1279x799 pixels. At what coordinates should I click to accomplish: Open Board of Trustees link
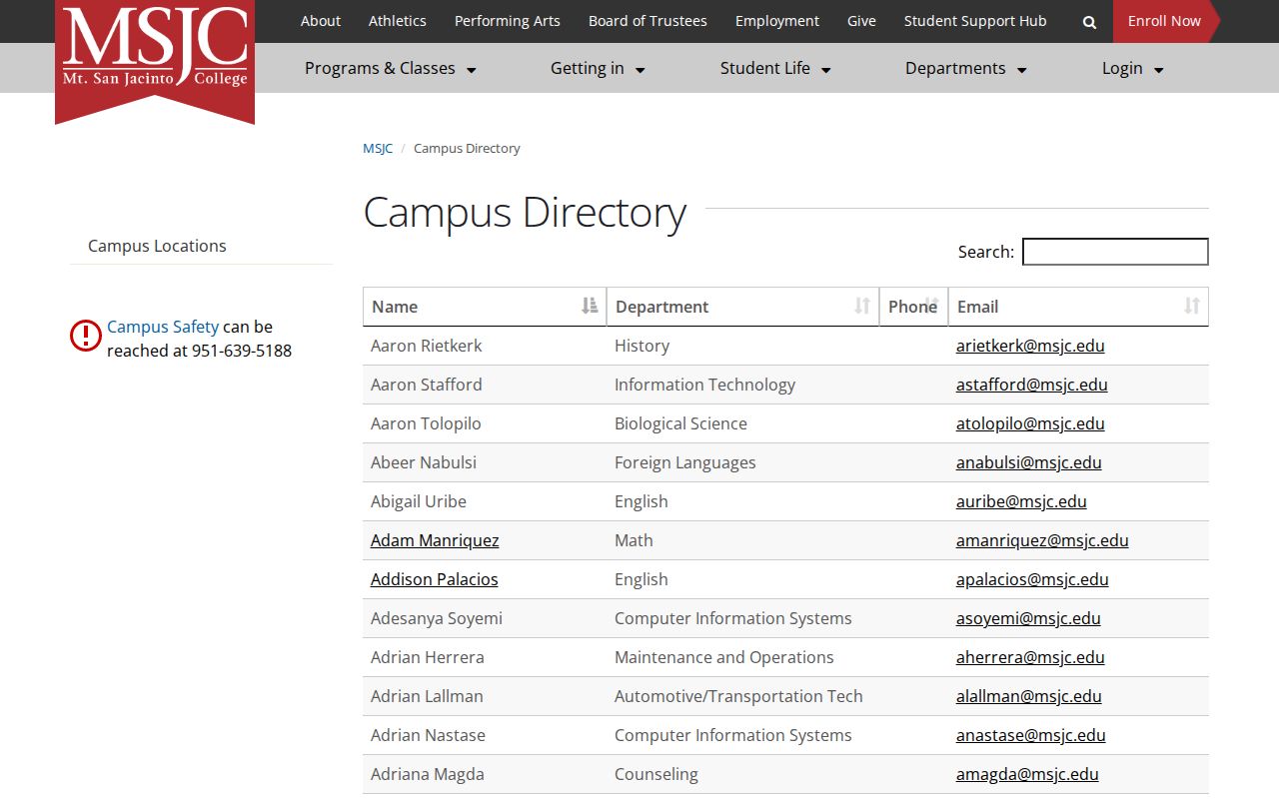point(647,21)
